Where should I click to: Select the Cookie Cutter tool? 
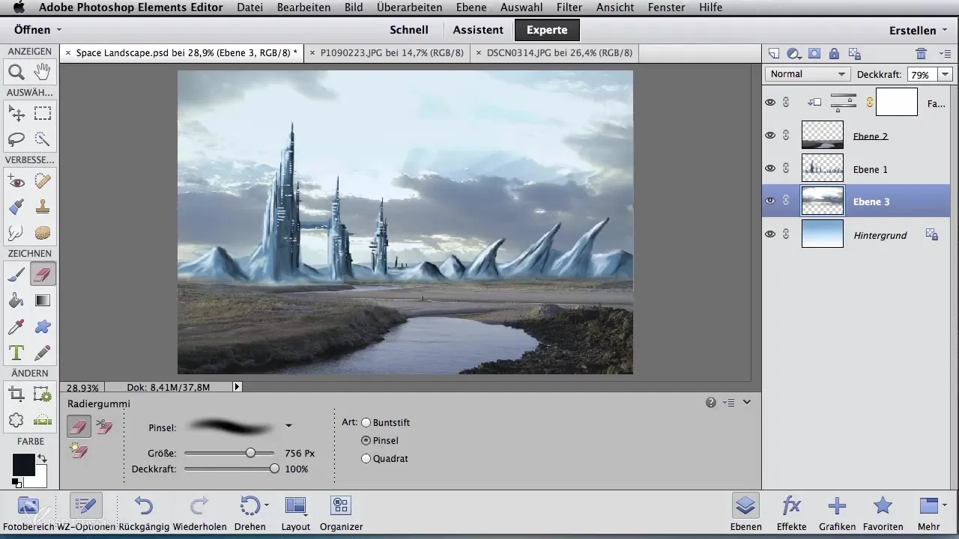(16, 420)
